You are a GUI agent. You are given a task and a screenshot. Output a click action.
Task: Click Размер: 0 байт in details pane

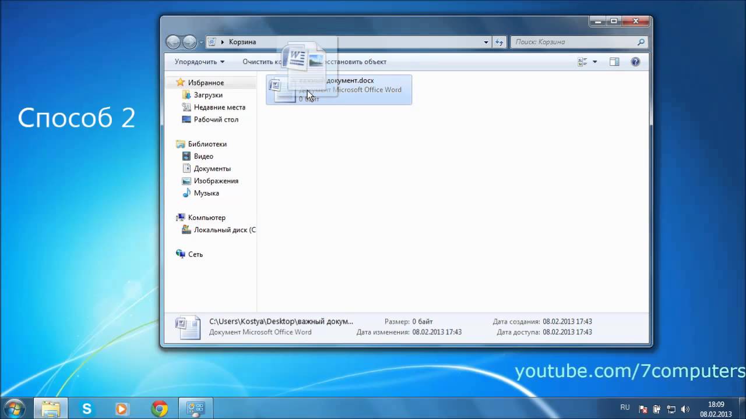point(409,321)
